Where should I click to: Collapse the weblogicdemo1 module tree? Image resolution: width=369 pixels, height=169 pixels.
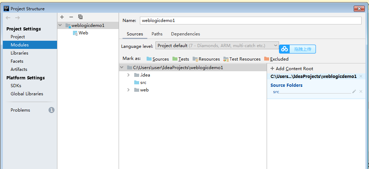(60, 26)
